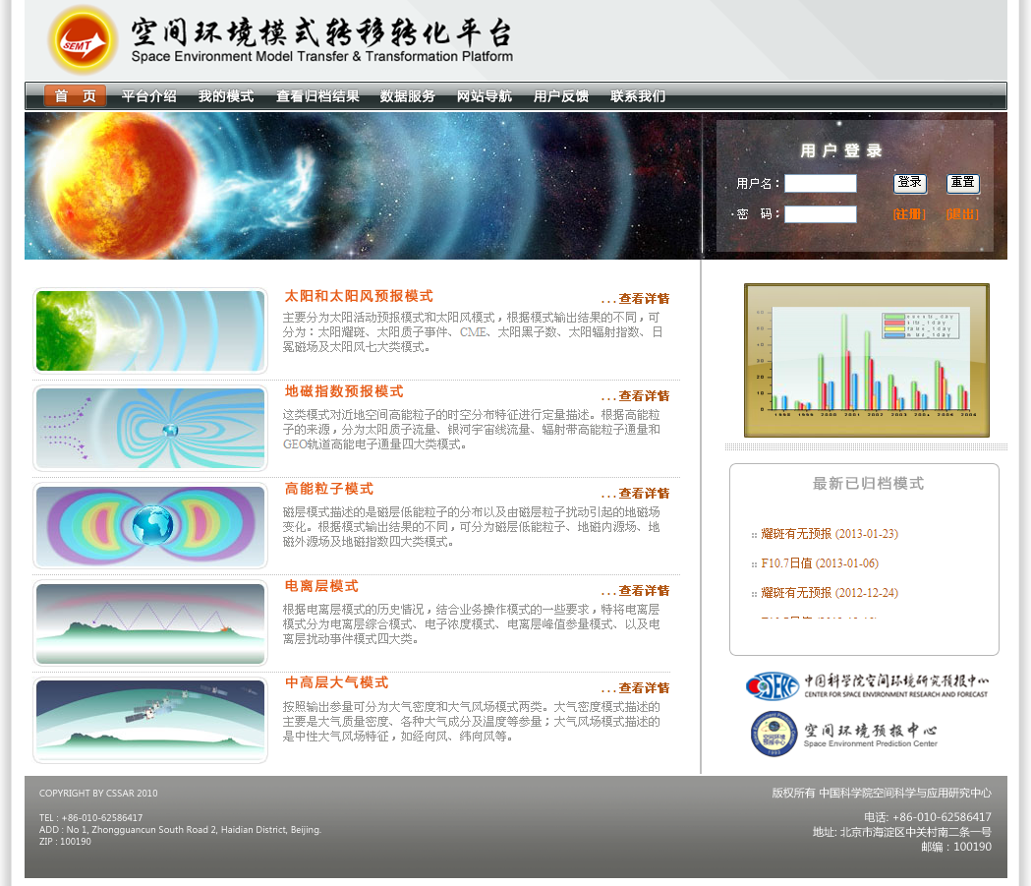This screenshot has width=1031, height=886.
Task: Click the SEMT logo icon
Action: [83, 39]
